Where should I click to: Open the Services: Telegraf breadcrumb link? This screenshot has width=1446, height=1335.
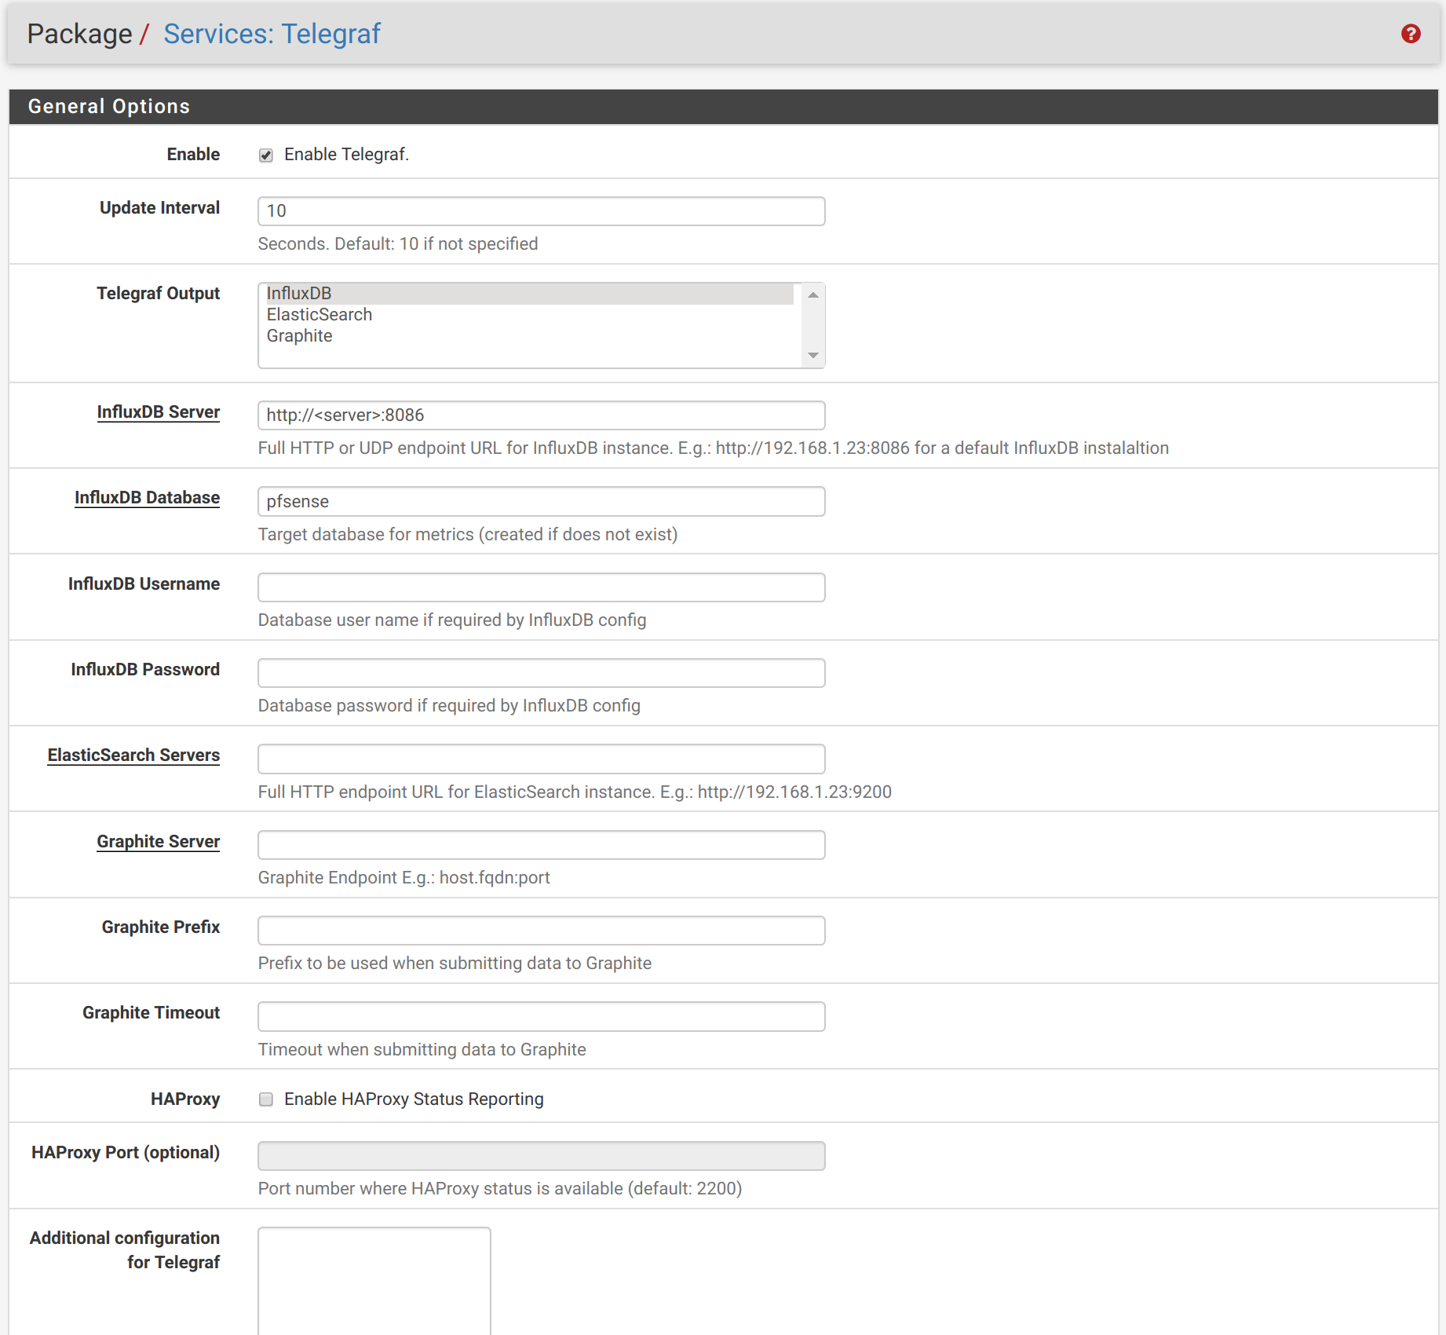coord(272,34)
